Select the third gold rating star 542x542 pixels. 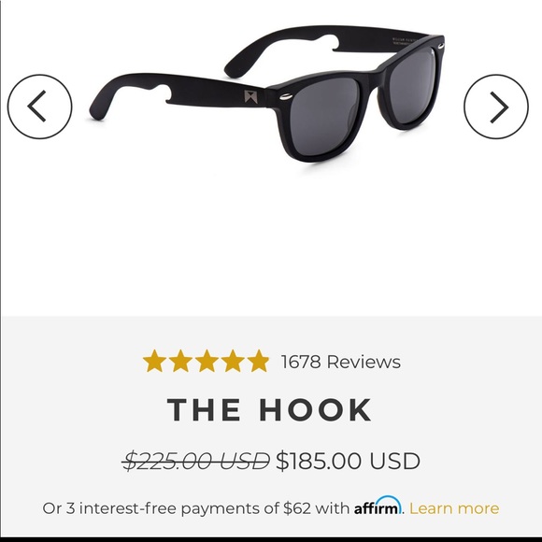coord(206,361)
